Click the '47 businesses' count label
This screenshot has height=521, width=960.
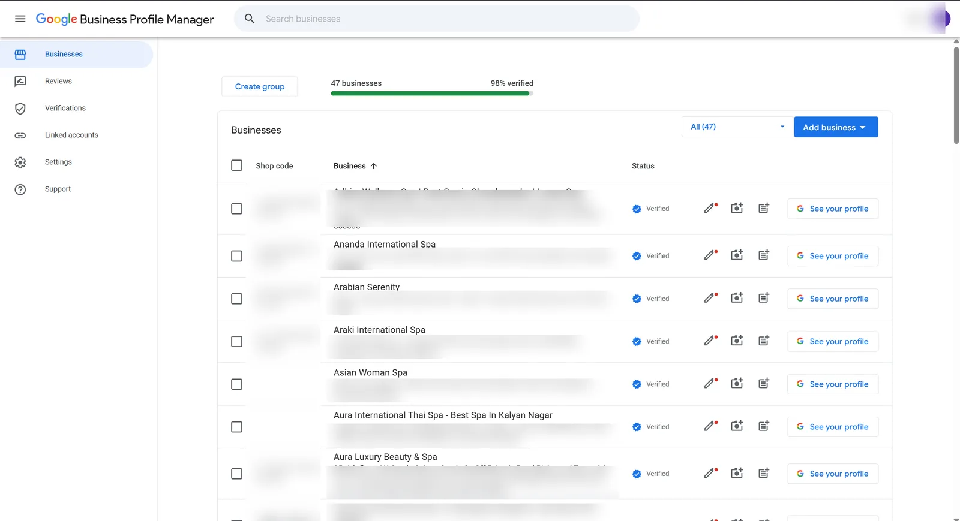tap(356, 83)
